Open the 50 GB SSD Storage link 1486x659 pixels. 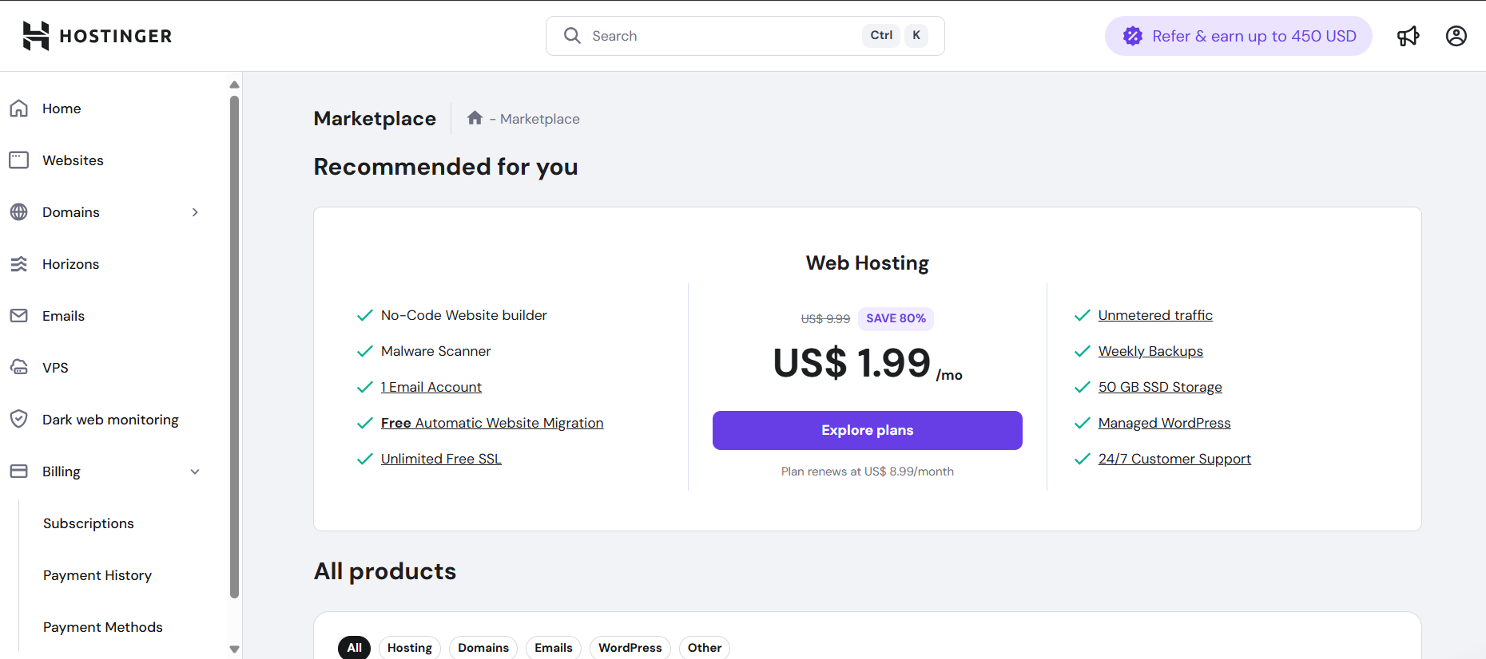1160,387
